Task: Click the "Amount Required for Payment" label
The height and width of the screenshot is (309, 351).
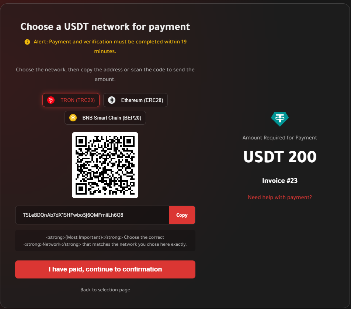Action: 279,138
